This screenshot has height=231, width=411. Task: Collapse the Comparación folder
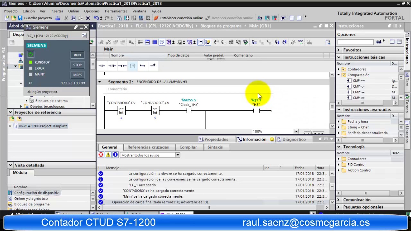click(338, 75)
